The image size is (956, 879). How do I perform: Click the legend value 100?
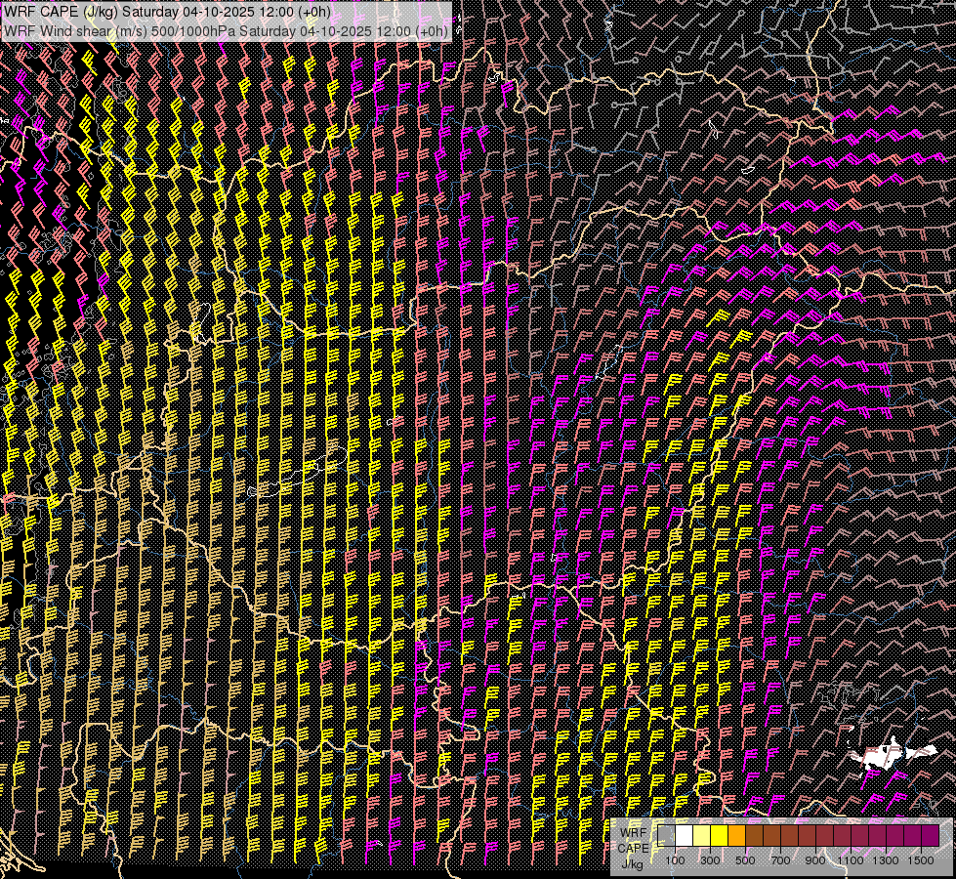[x=675, y=860]
